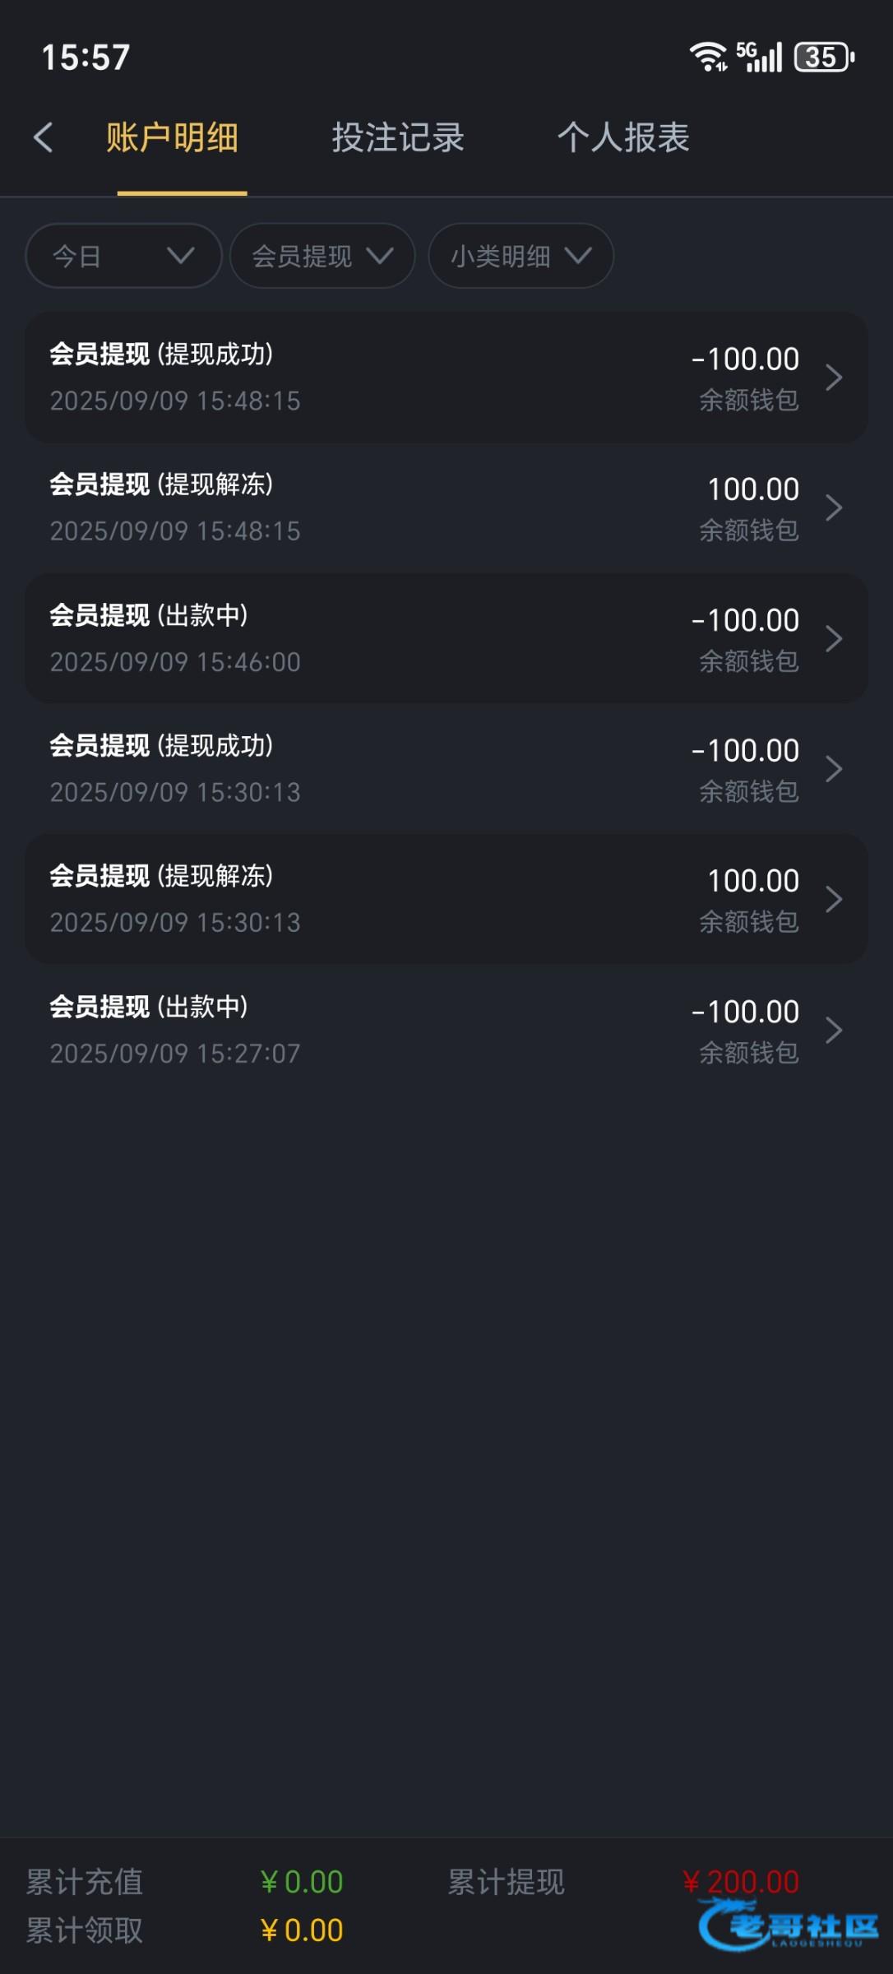Expand the 小类明细 filter dropdown
Image resolution: width=893 pixels, height=1974 pixels.
521,256
